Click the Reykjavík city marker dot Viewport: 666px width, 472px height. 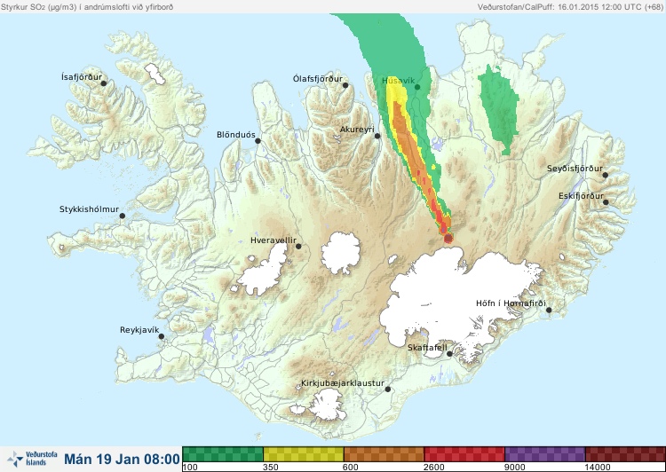[162, 336]
